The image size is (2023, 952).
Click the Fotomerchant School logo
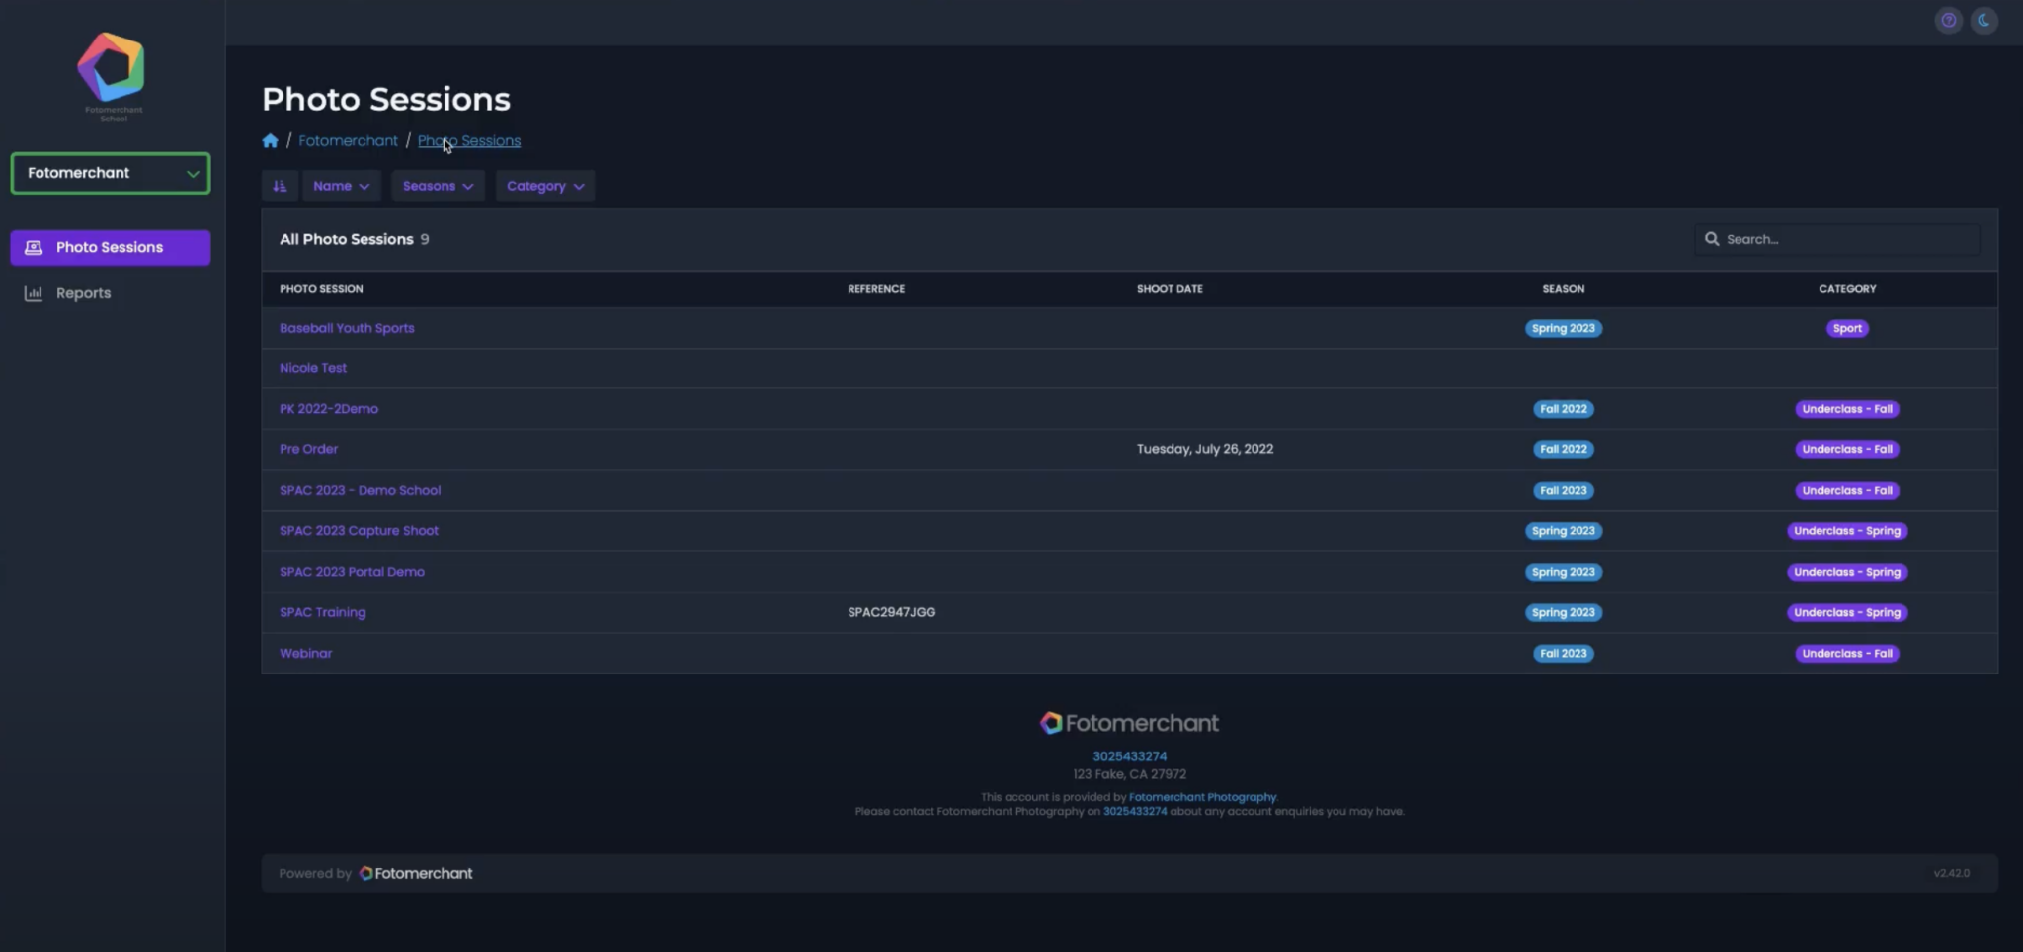112,76
